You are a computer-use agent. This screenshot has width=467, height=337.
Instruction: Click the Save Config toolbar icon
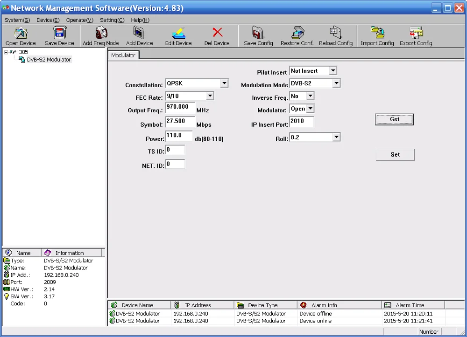[x=258, y=33]
